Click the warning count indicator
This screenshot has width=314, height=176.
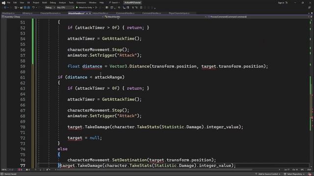28,170
